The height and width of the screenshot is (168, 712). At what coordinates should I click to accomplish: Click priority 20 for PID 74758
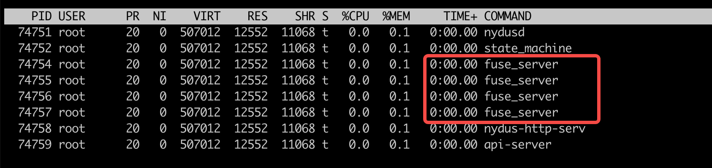[133, 128]
